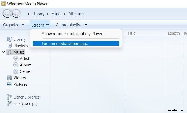Click the Album disc icon
Image resolution: width=187 pixels, height=113 pixels.
tap(16, 65)
